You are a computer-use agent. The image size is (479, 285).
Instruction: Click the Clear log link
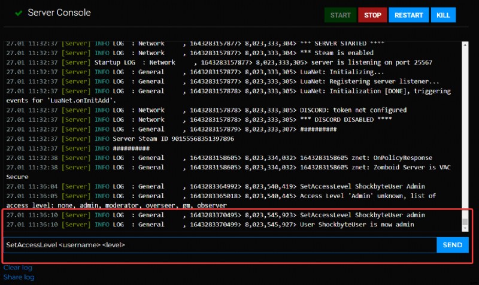coord(18,268)
